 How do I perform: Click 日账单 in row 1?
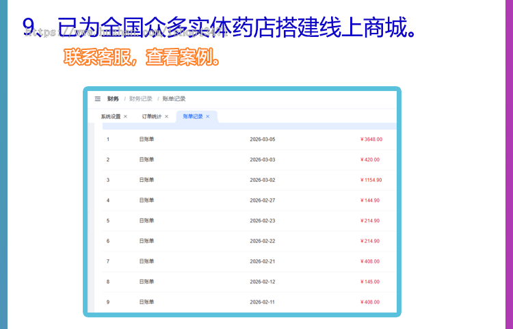click(x=146, y=140)
